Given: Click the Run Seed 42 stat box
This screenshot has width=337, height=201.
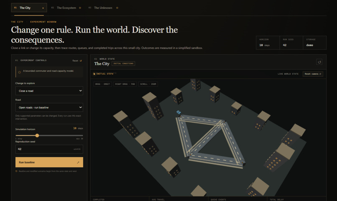Looking at the screenshot, I should [291, 43].
